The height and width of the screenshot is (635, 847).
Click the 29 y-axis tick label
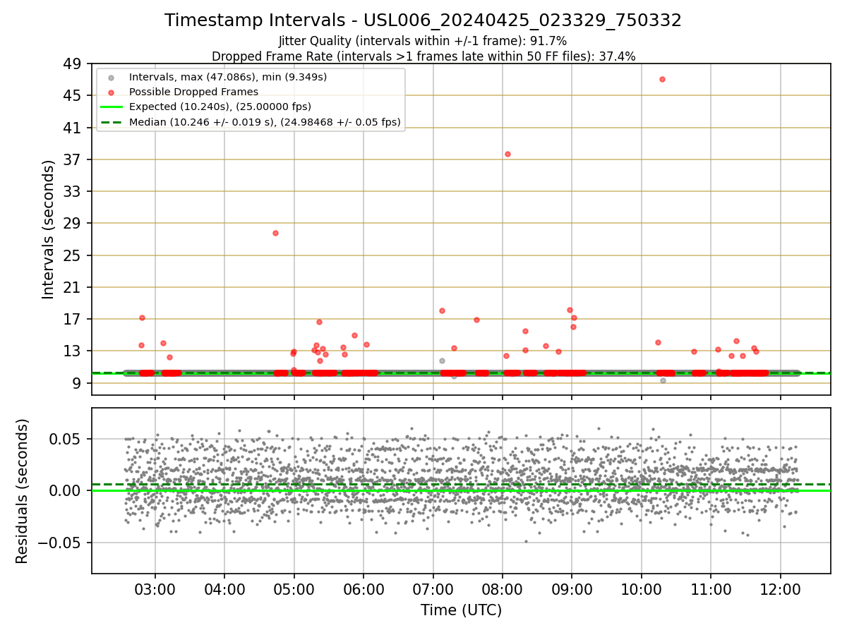pos(73,224)
